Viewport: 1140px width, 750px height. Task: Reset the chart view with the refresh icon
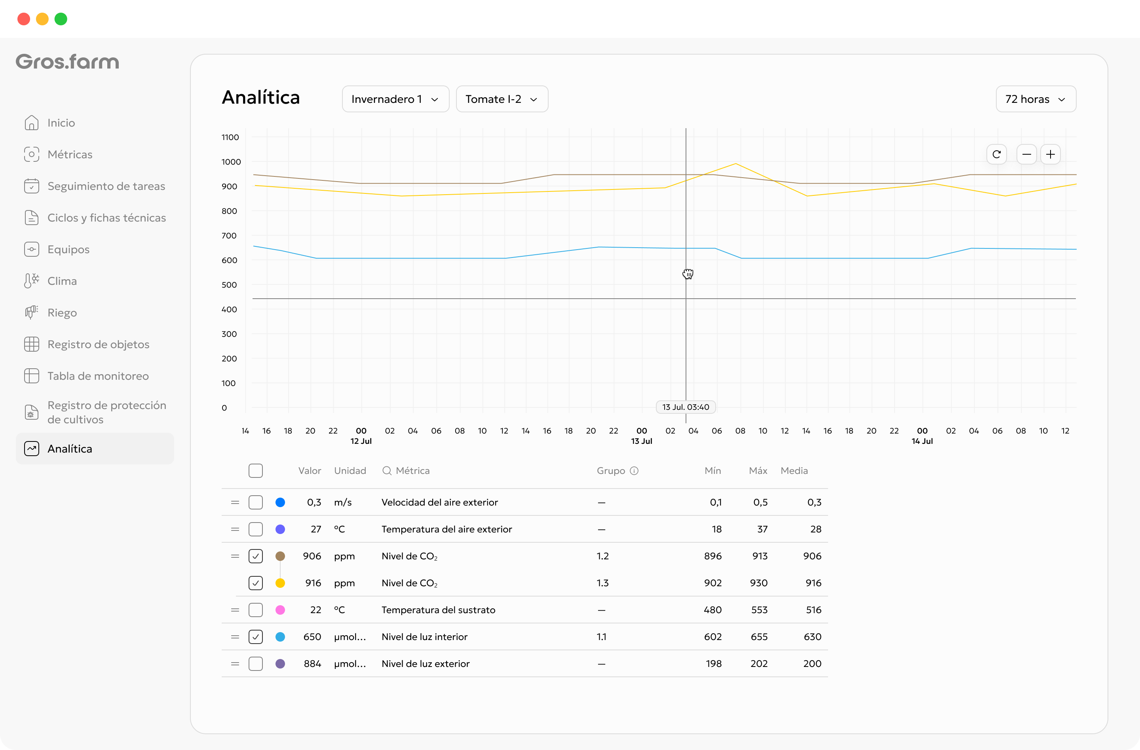[x=996, y=154]
